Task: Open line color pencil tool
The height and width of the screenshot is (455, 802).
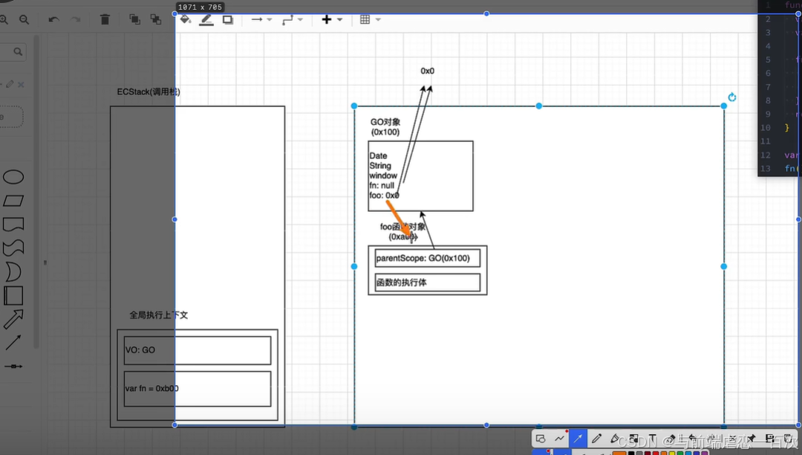Action: click(x=206, y=20)
